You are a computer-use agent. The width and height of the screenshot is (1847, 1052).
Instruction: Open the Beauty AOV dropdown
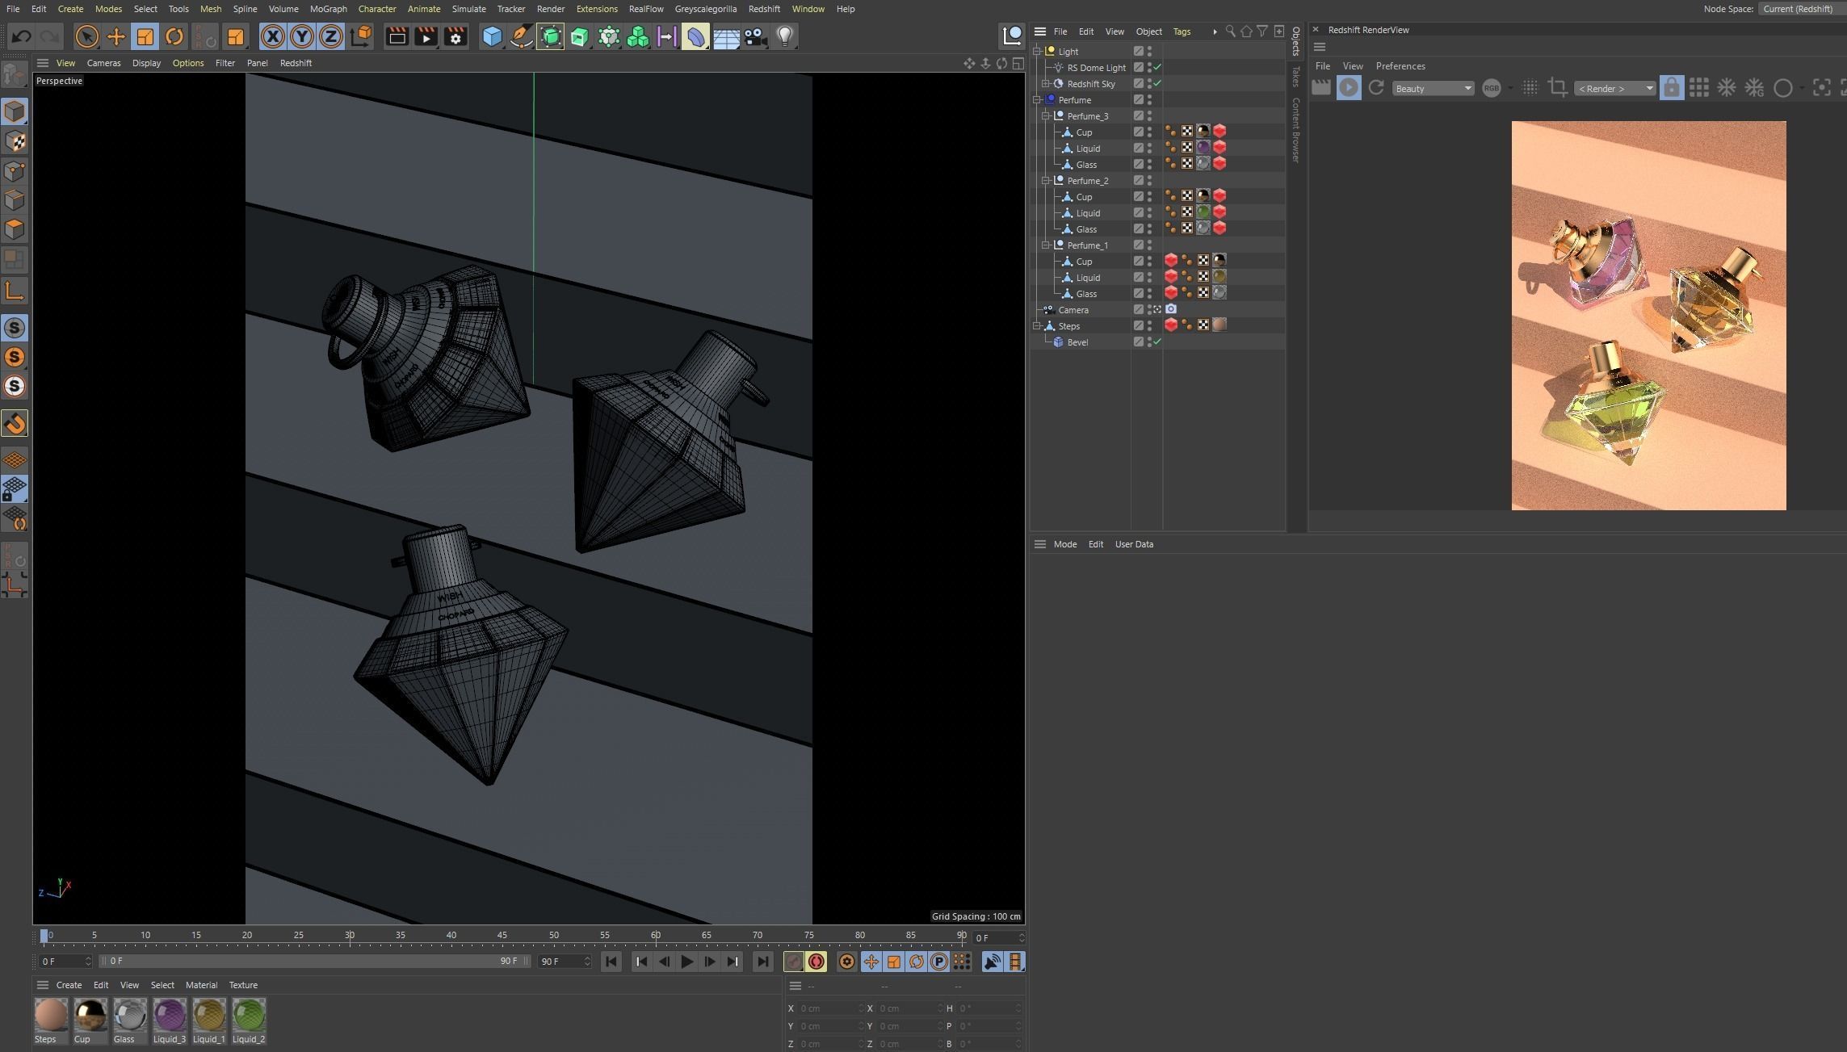pyautogui.click(x=1433, y=89)
